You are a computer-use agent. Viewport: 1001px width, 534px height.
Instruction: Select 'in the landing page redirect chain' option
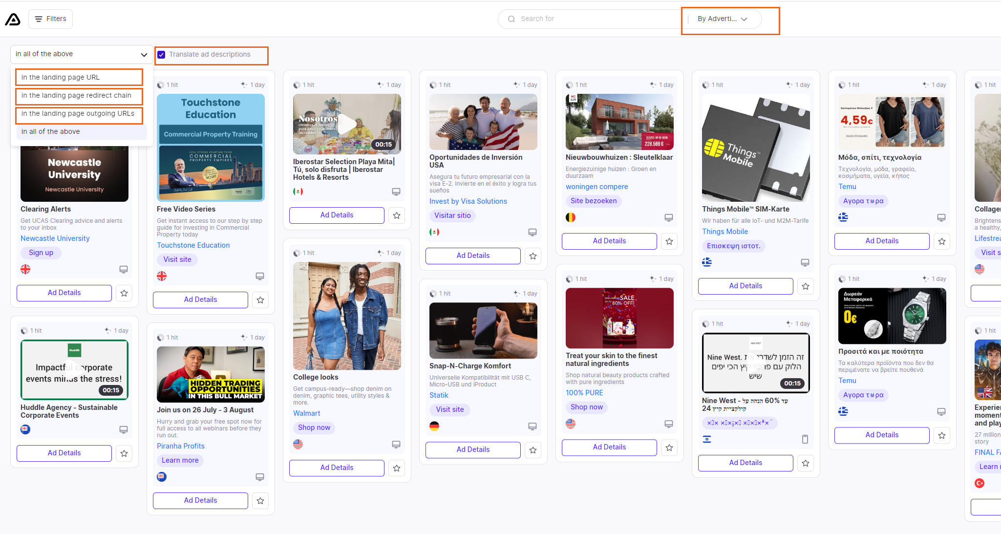(x=79, y=95)
